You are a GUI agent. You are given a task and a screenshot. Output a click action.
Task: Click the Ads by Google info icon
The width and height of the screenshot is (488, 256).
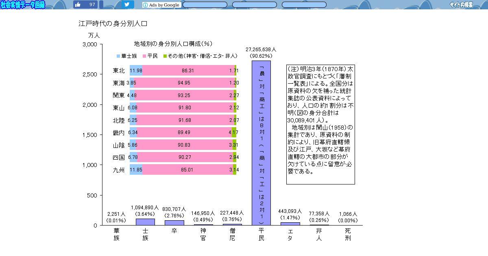tap(145, 5)
